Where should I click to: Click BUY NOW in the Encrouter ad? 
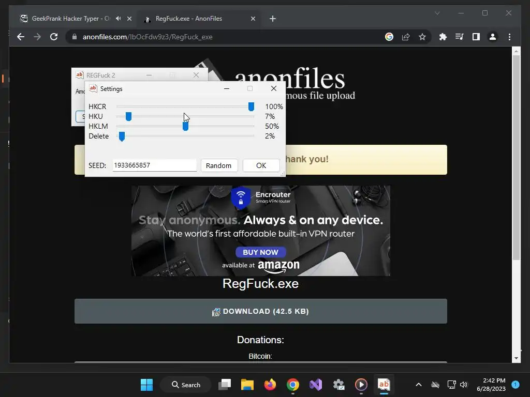click(x=261, y=252)
